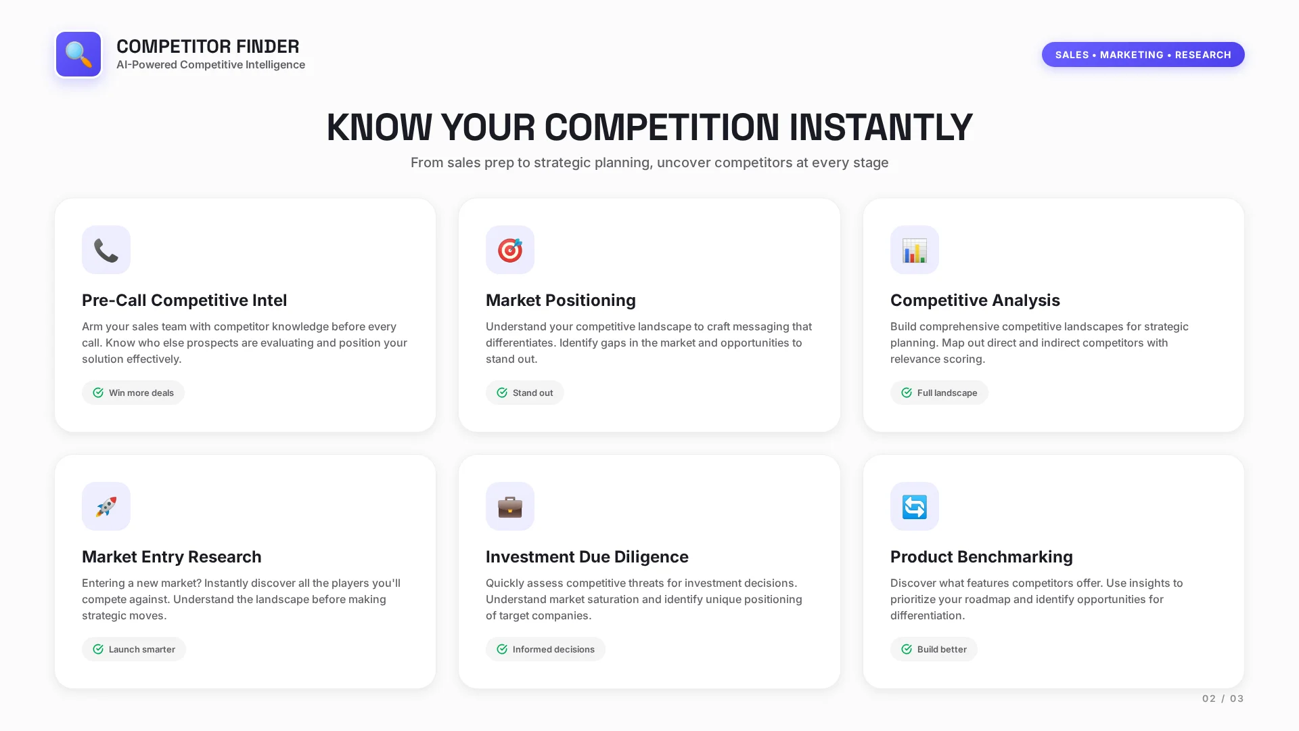Select the Full landscape tag
This screenshot has width=1299, height=731.
pyautogui.click(x=939, y=393)
